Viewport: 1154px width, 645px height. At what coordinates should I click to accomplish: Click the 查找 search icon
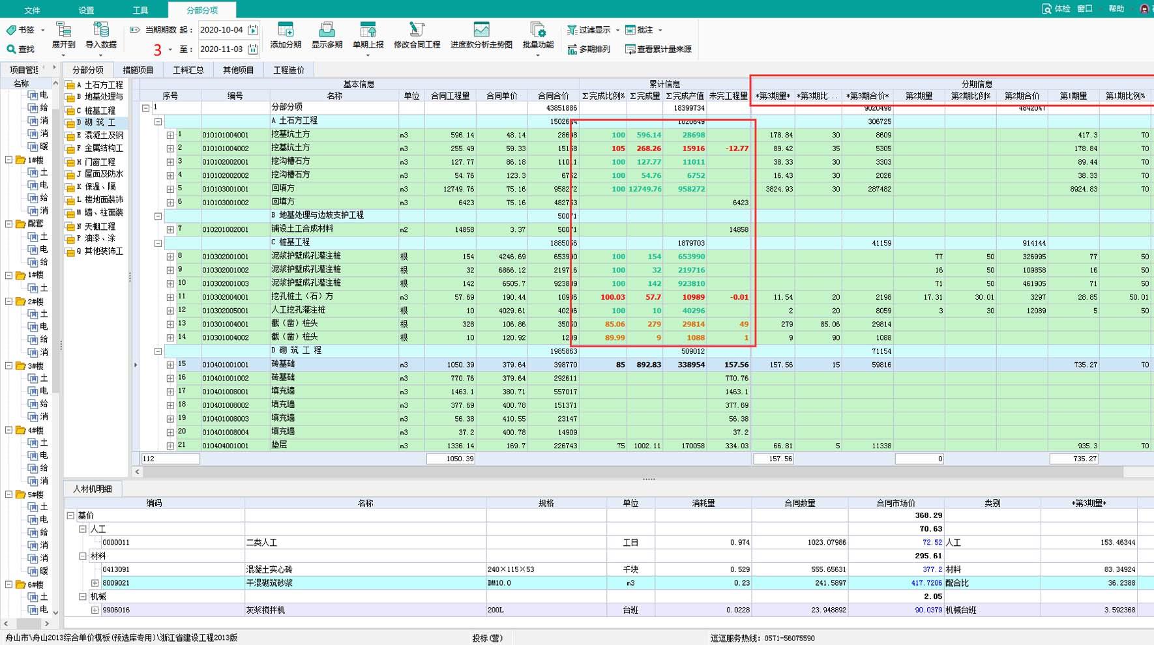click(11, 49)
